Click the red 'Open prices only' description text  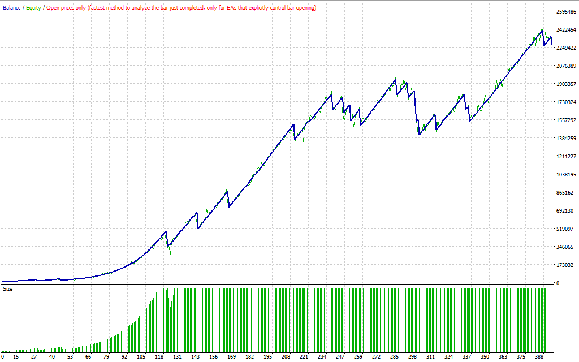coord(182,8)
